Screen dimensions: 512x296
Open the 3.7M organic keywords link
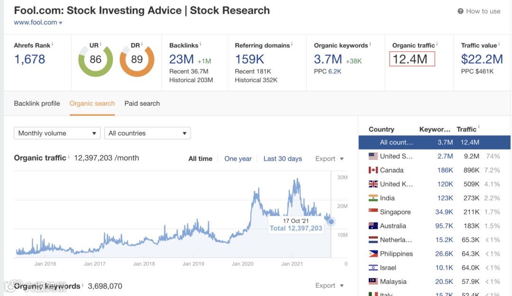tap(328, 59)
